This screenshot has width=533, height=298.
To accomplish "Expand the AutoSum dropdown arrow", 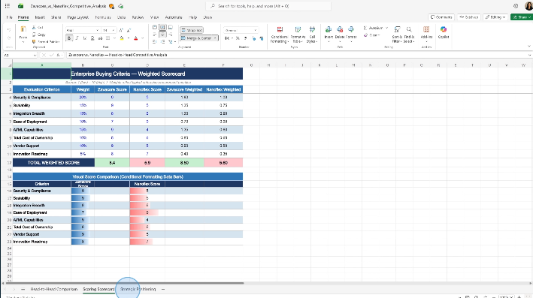I will pyautogui.click(x=387, y=28).
